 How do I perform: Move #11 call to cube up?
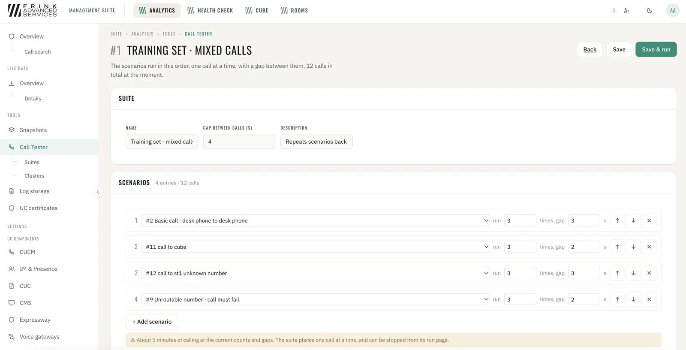(617, 247)
